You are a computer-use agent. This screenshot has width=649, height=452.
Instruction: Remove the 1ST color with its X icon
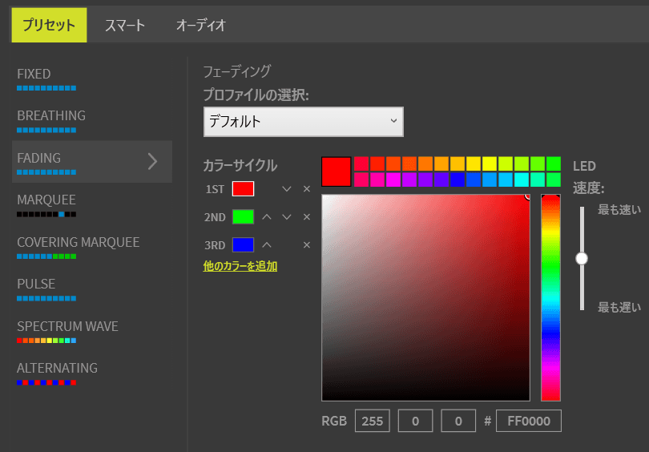[x=307, y=189]
